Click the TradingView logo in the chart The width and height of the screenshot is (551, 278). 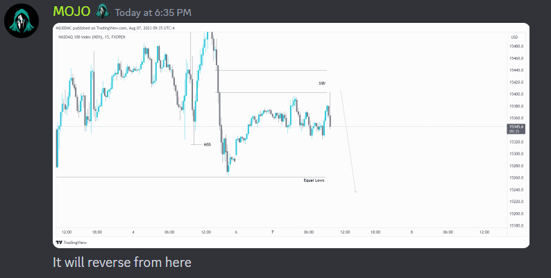pos(67,242)
